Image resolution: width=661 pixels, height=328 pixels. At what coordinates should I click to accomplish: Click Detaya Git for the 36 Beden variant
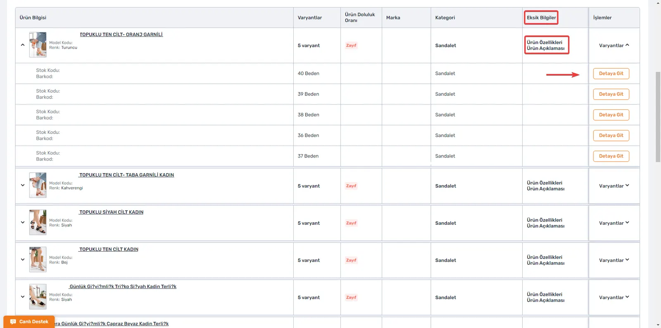[x=611, y=135]
